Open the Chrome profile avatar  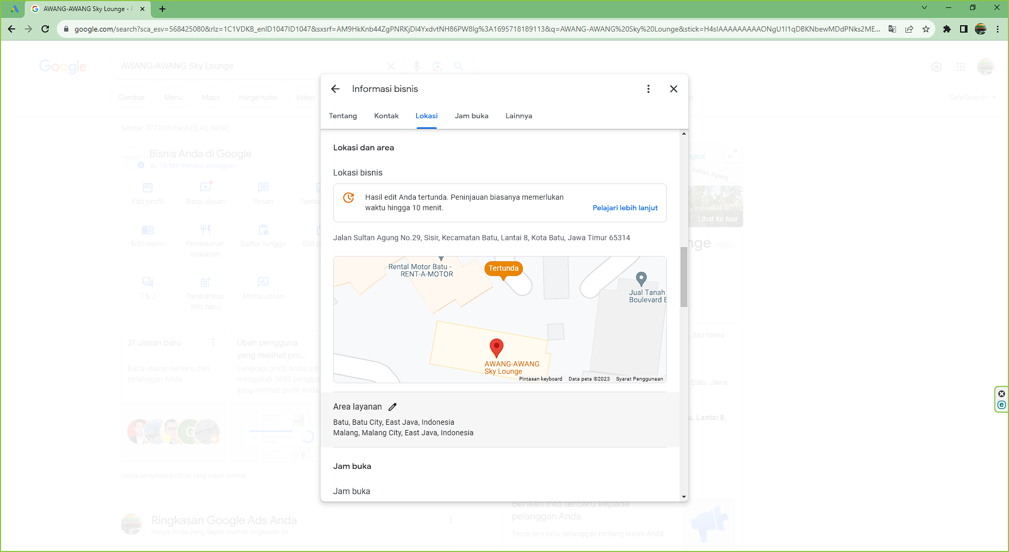981,29
